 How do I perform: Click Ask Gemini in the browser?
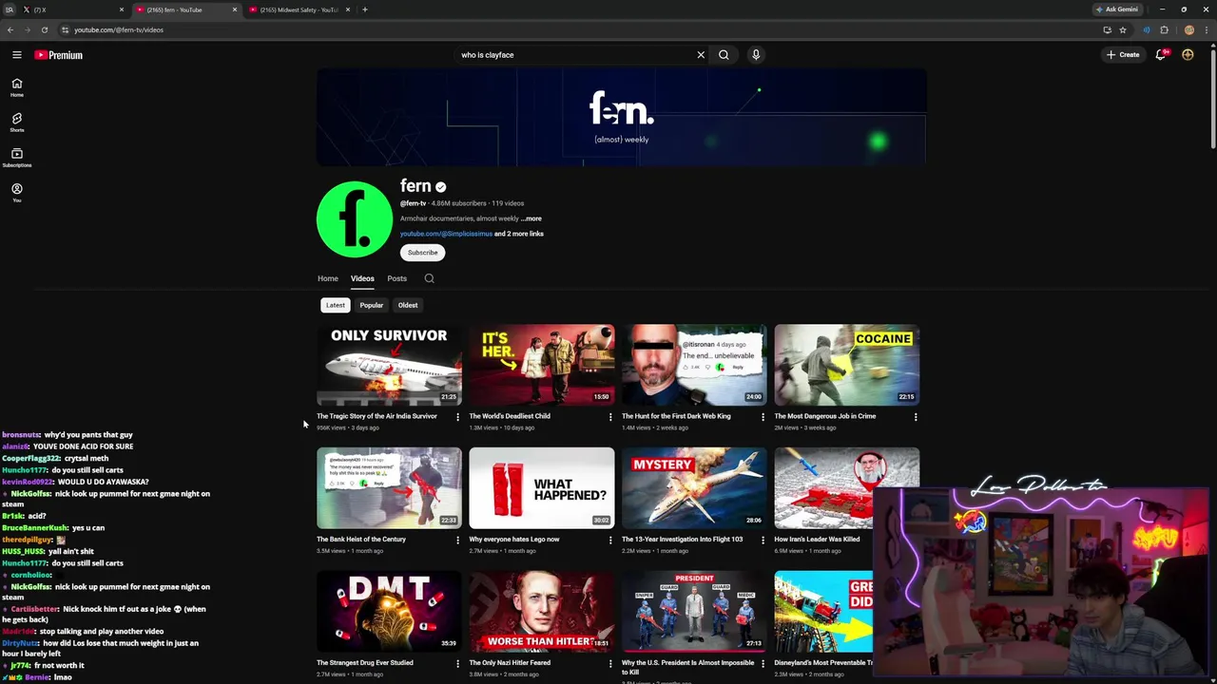point(1117,9)
